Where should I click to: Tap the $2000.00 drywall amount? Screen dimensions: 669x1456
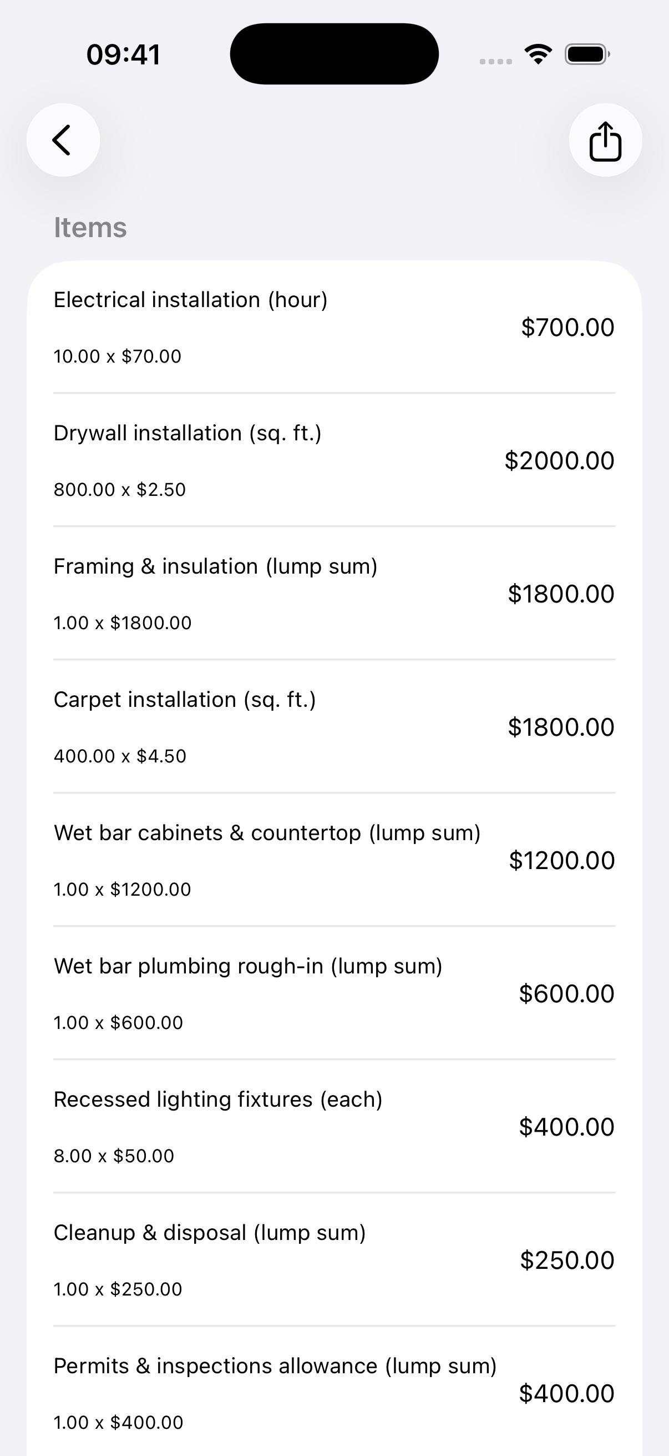point(560,460)
